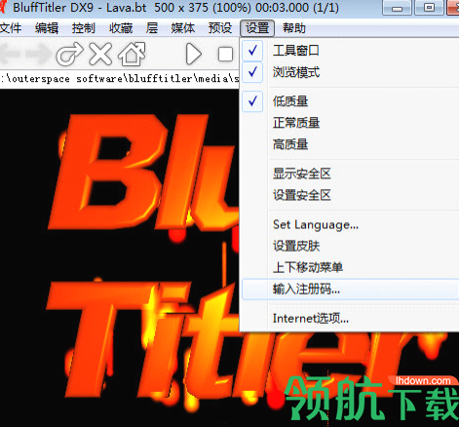Click the refresh circular arrow icon
This screenshot has width=459, height=427.
pyautogui.click(x=69, y=54)
